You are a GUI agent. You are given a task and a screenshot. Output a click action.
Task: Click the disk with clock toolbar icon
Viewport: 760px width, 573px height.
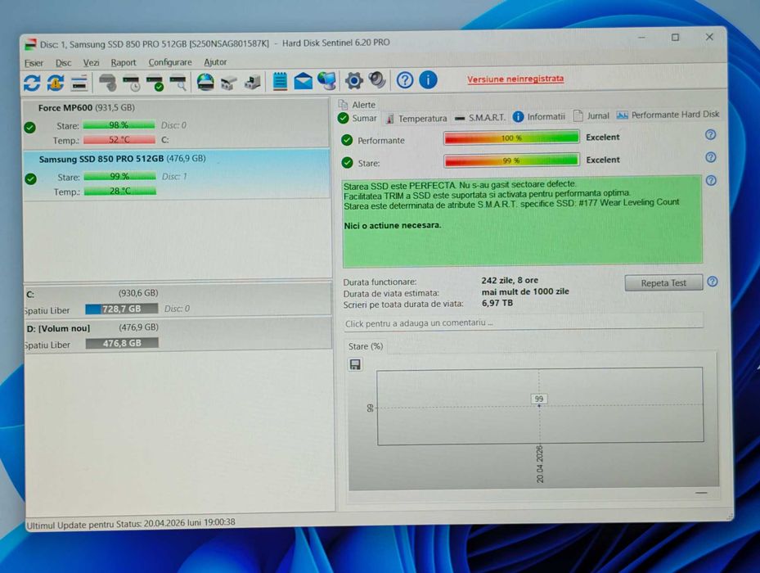(x=132, y=83)
